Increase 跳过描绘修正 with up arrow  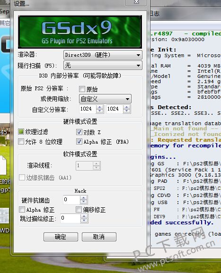[84, 217]
